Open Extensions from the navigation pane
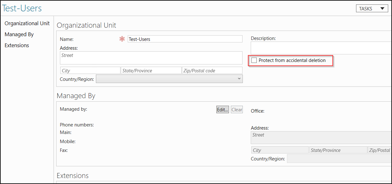Screen dimensions: 392x184 pos(17,45)
